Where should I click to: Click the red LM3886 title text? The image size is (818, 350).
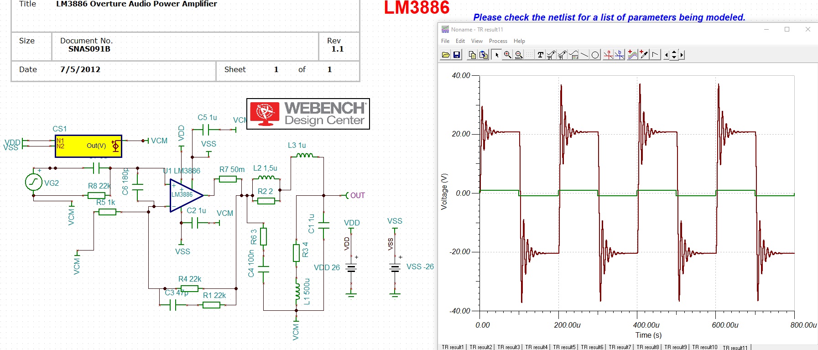(x=417, y=8)
